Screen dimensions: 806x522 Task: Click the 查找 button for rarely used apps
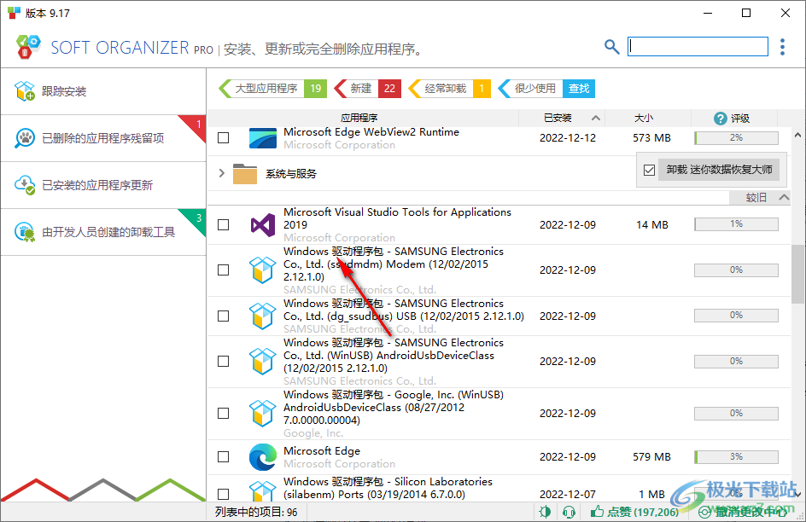579,89
